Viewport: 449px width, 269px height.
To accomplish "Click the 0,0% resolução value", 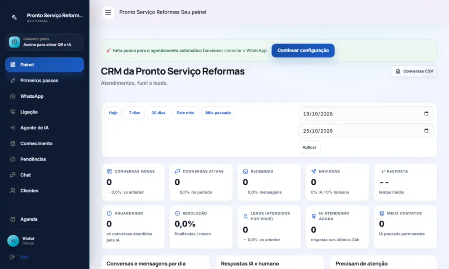I will coord(185,224).
